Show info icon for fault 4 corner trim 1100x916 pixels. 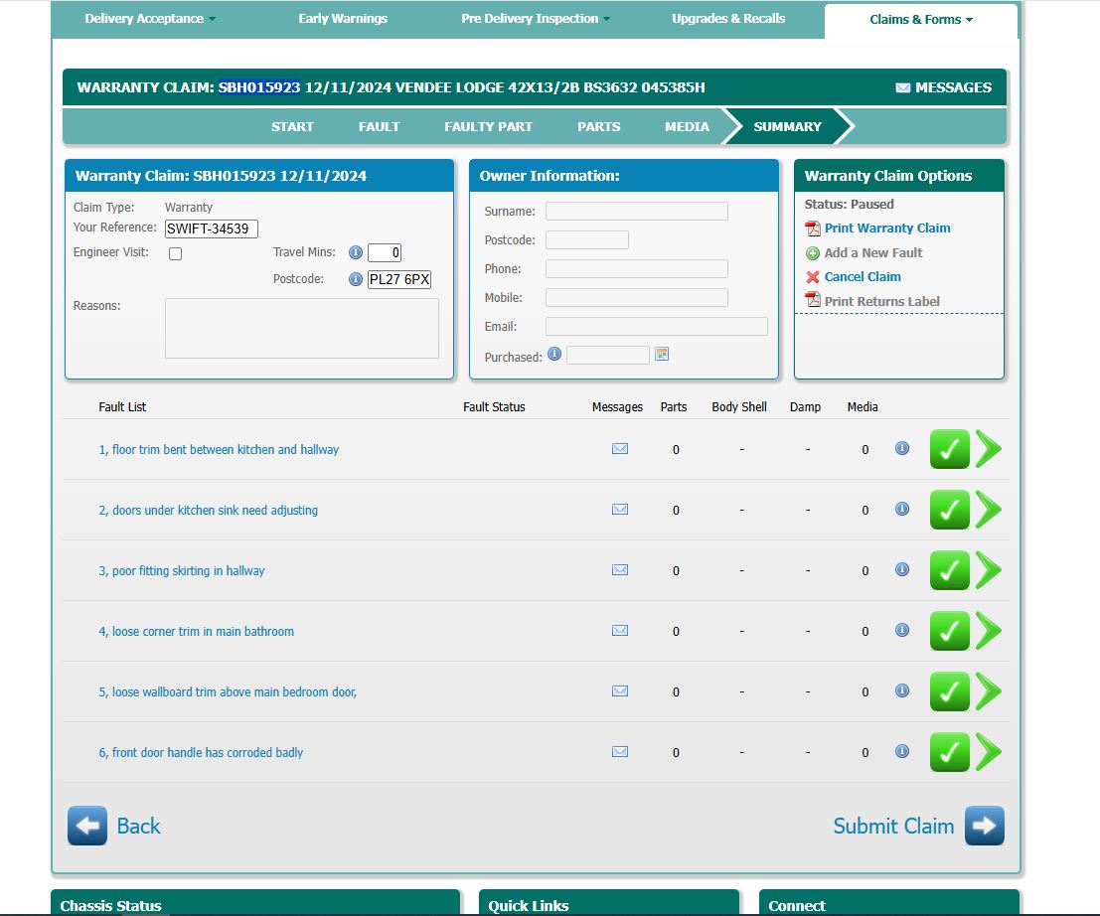pos(902,630)
